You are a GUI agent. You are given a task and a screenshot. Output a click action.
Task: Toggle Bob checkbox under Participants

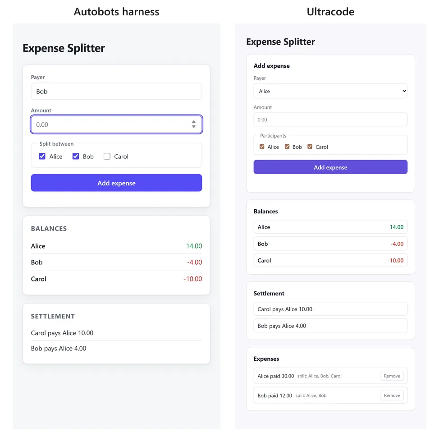[x=287, y=147]
